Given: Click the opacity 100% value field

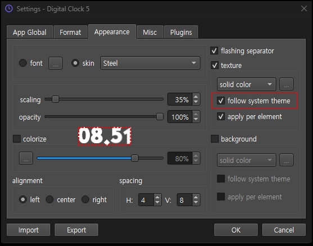Looking at the screenshot, I should [180, 117].
